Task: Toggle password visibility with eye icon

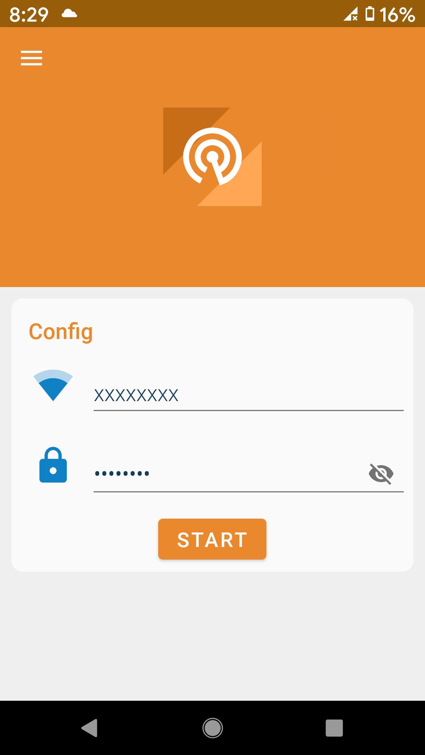Action: click(x=381, y=473)
